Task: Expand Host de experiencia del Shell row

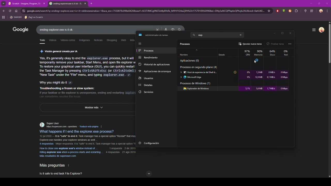Action: tap(181, 72)
